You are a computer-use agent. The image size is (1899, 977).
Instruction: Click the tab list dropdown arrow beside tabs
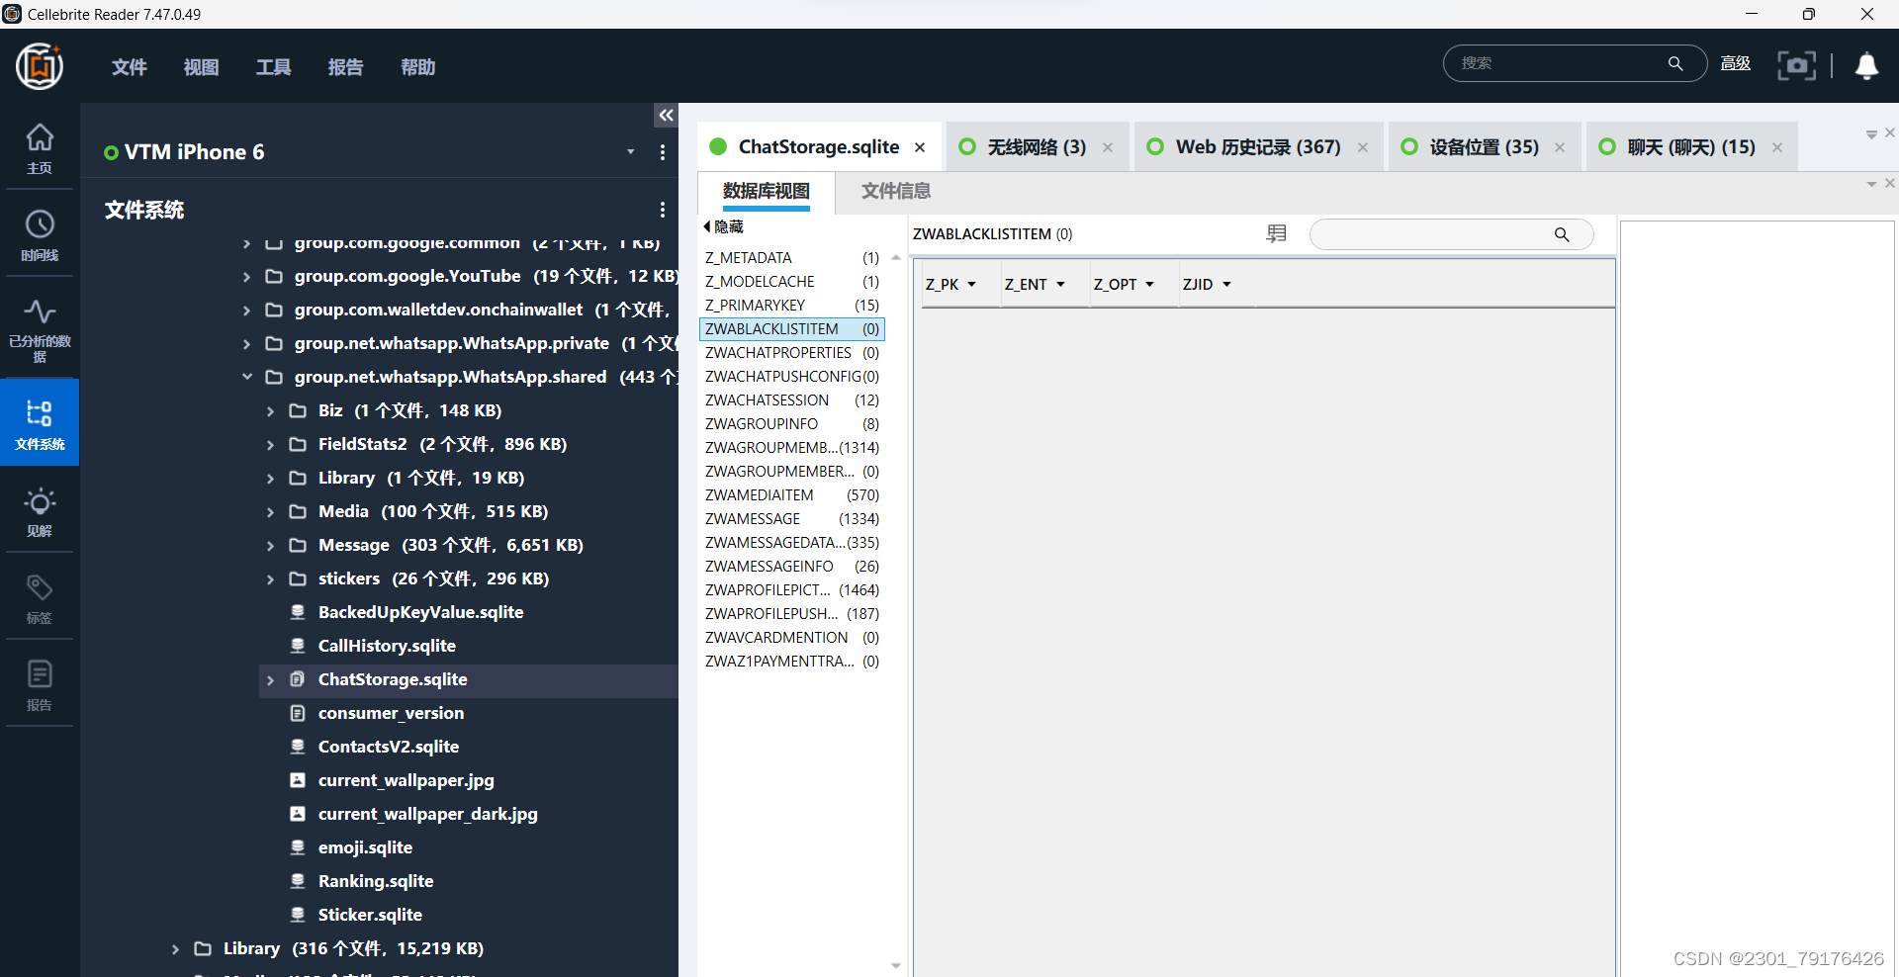1871,134
